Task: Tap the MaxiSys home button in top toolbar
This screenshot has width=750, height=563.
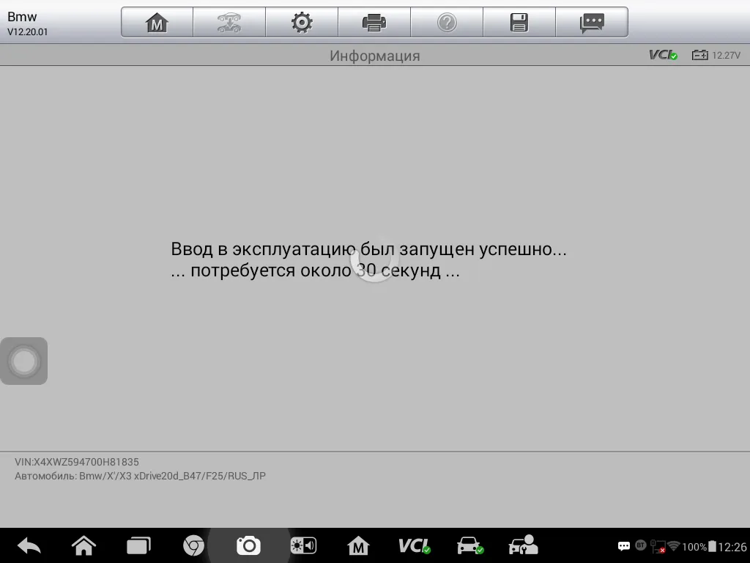Action: [x=157, y=23]
